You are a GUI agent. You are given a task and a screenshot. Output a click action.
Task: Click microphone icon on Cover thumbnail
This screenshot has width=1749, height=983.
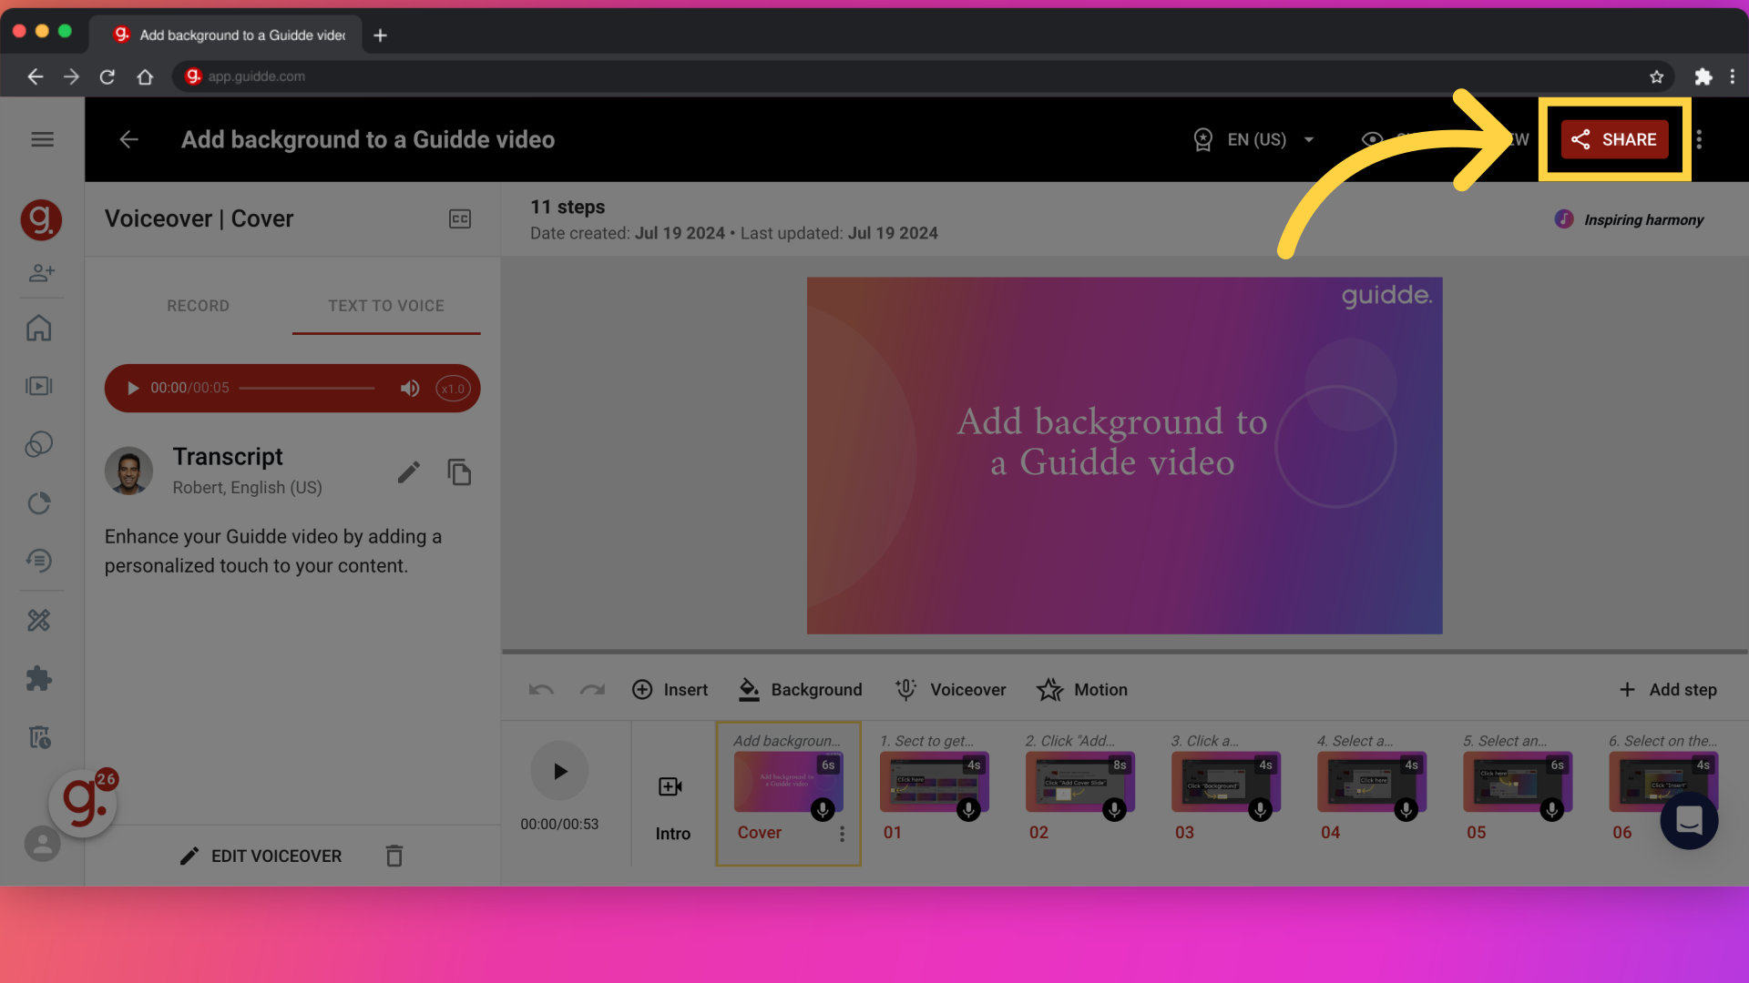point(823,809)
